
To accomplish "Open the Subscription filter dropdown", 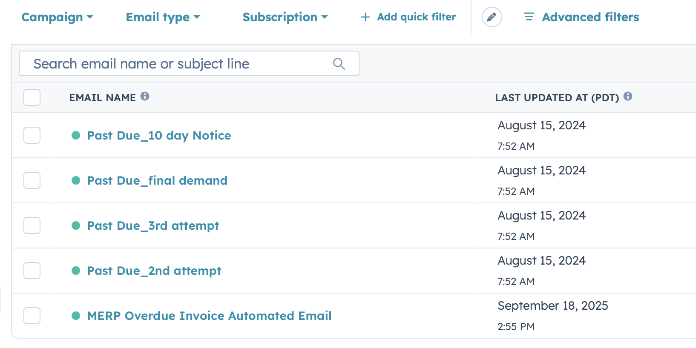I will click(285, 17).
